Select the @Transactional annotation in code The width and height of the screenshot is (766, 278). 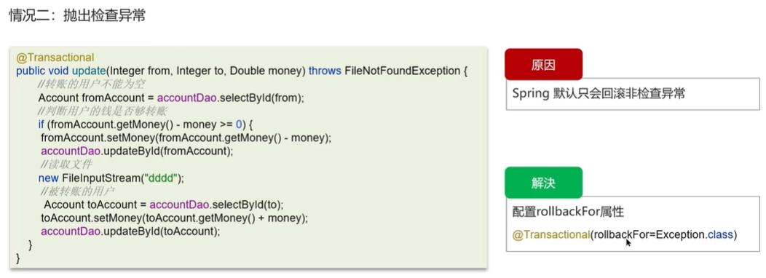pos(55,57)
